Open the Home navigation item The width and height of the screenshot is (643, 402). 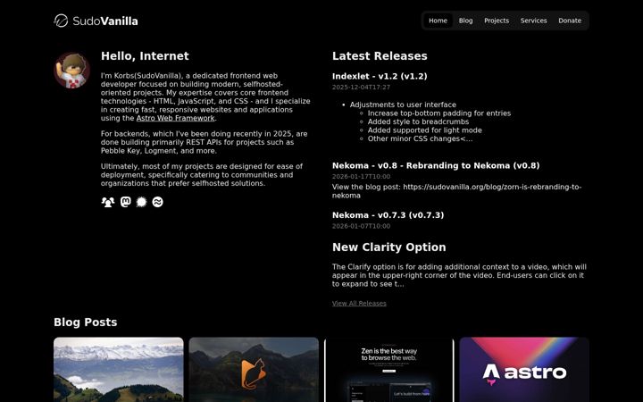tap(438, 21)
